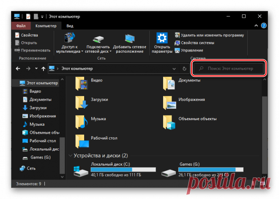
Task: Open recent locations dropdown arrow
Action: click(36, 68)
